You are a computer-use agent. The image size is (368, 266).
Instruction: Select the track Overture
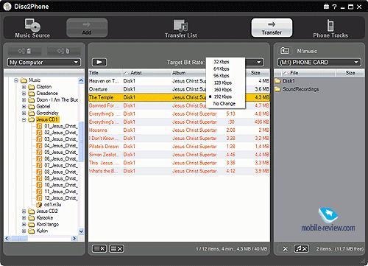(x=179, y=89)
